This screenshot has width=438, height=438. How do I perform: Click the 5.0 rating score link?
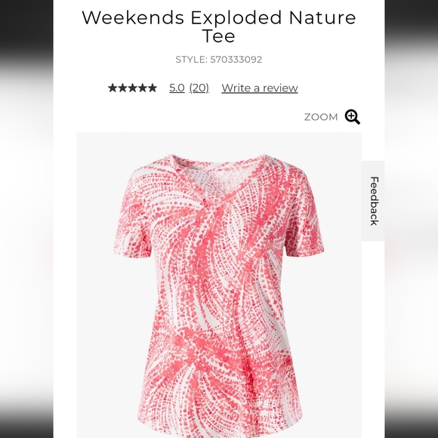click(177, 88)
